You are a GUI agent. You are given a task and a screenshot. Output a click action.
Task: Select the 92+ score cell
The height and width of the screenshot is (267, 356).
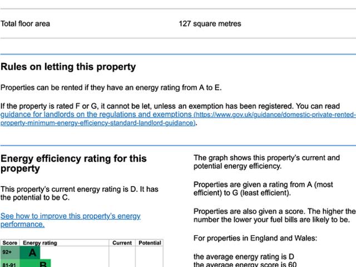[x=7, y=253]
